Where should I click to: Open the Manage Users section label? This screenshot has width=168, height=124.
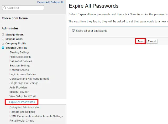point(15,35)
